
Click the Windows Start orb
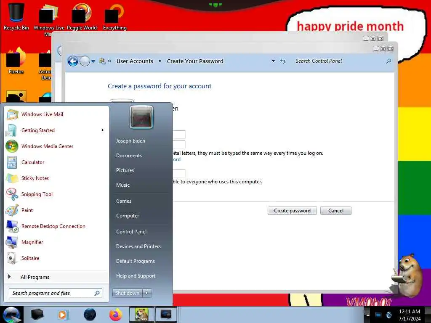[11, 315]
